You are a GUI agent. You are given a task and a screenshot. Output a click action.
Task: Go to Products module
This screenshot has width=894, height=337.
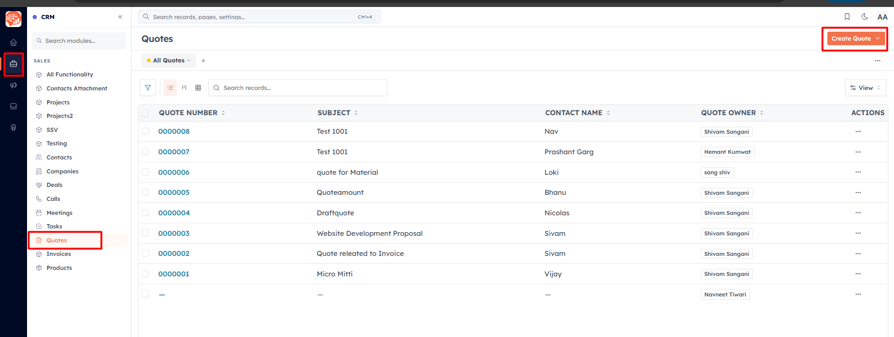[x=59, y=268]
